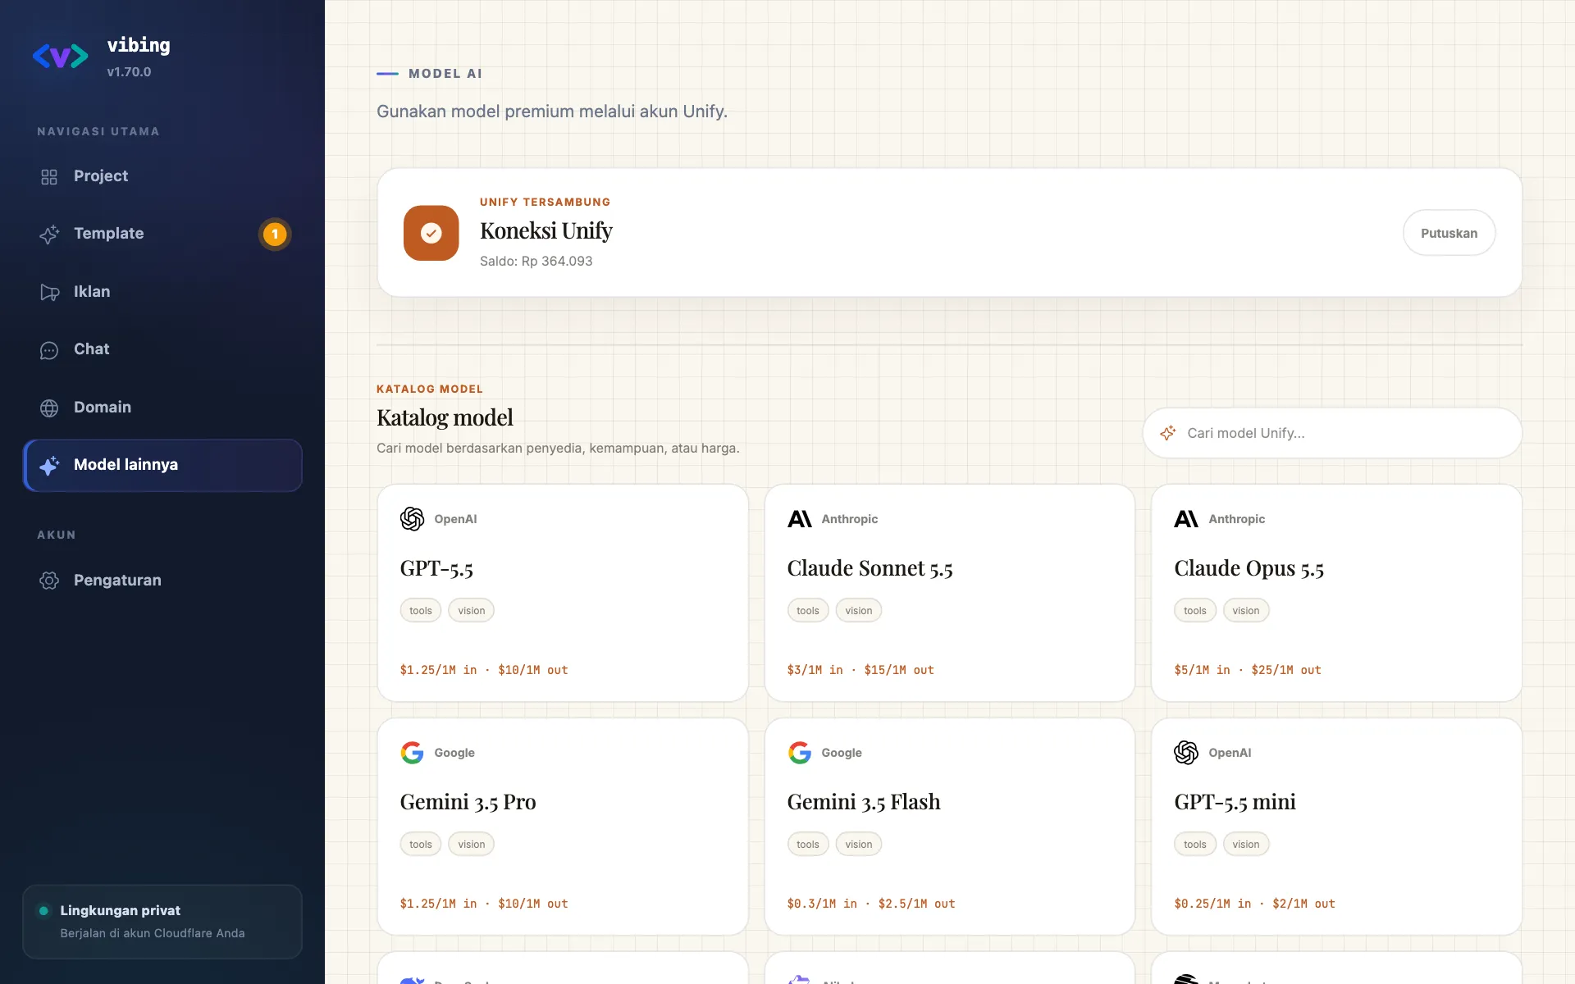Click the vibing logo icon
This screenshot has height=984, width=1575.
60,57
